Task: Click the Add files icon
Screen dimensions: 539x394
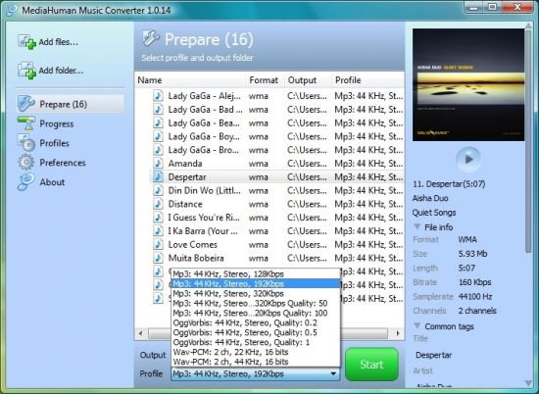Action: coord(26,42)
